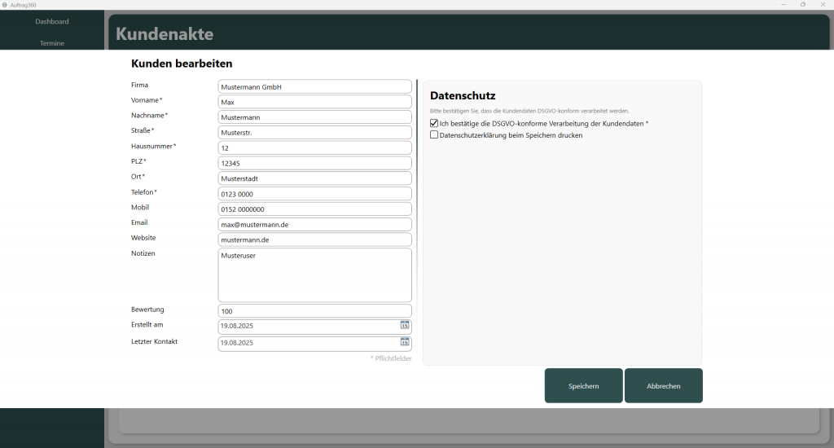834x448 pixels.
Task: Edit the Hausnummer field
Action: [x=314, y=147]
